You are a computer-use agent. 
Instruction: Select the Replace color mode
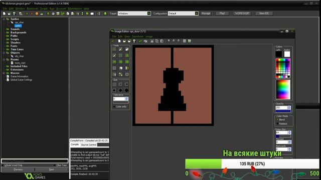coord(277,123)
